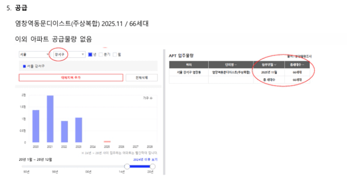Click the text '염창역동문디이스트(주상복합) 2025.11 / 66세대'

coord(82,24)
